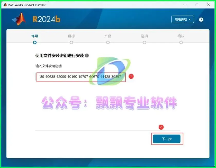Screen dimensions: 216x168
Task: Select the 选项 step tab
Action: tap(144, 36)
